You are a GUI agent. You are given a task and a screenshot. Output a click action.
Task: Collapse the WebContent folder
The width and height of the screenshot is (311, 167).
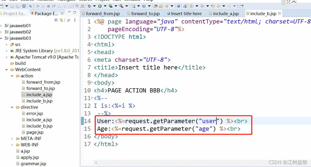click(x=7, y=69)
